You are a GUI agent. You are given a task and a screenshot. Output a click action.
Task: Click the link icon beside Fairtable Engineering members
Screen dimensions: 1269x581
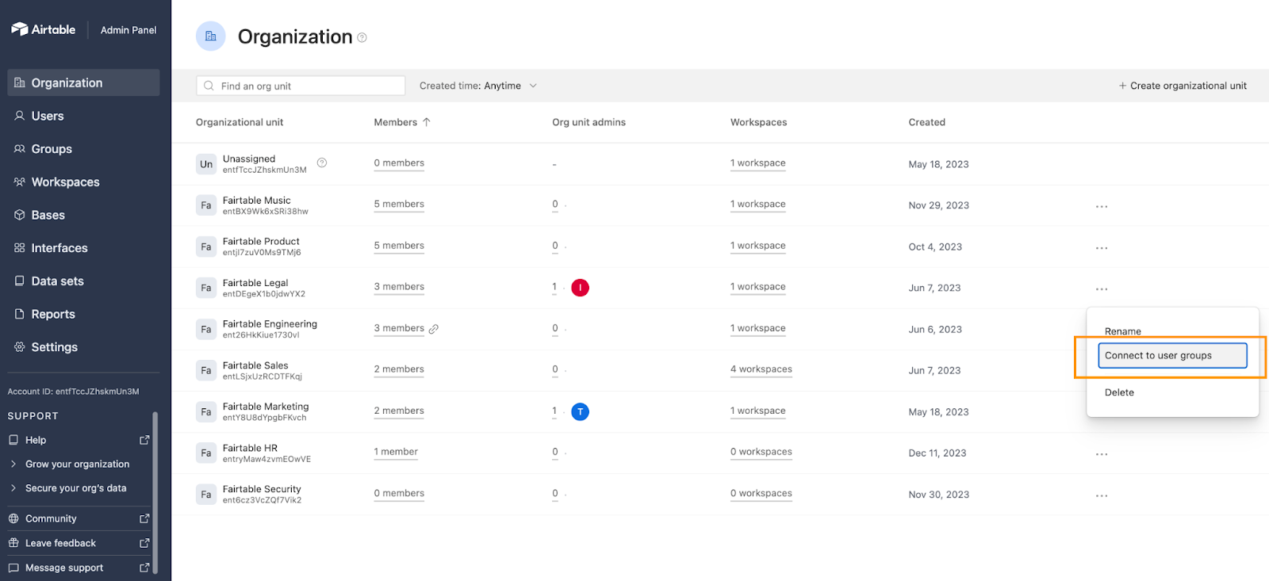(434, 329)
